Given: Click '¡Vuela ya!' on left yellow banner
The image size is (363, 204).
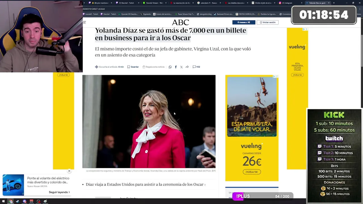Looking at the screenshot, I should (x=64, y=75).
